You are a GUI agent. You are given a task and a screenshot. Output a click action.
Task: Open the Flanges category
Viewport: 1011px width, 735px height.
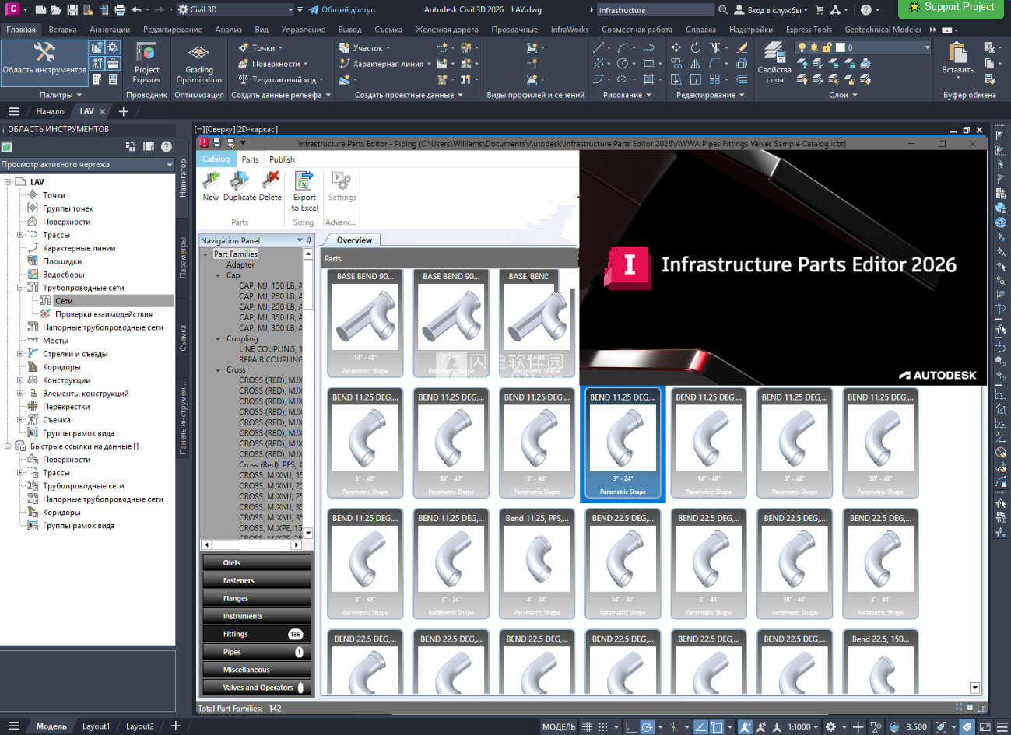coord(257,598)
